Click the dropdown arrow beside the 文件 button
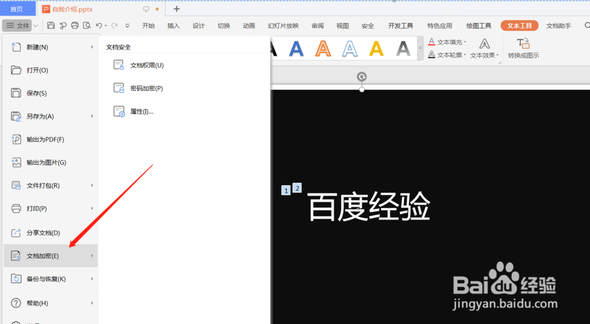590x324 pixels. pos(36,25)
